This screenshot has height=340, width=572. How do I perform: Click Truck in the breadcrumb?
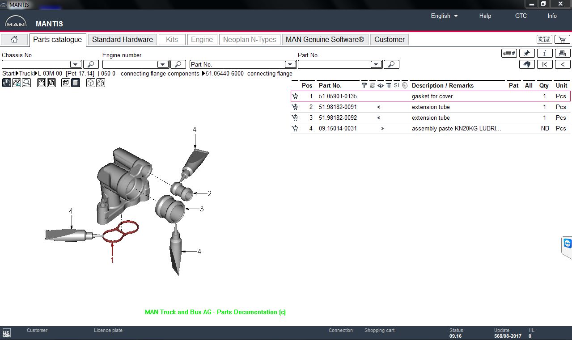[26, 73]
